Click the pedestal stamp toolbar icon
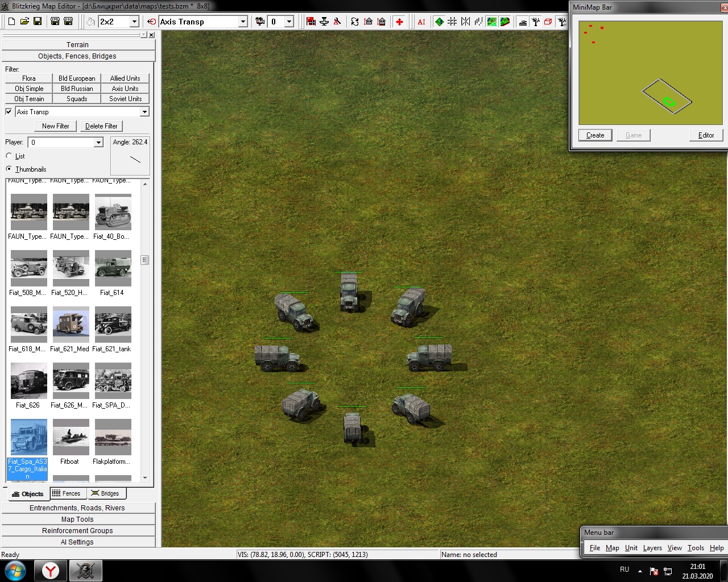Image resolution: width=728 pixels, height=582 pixels. click(324, 22)
